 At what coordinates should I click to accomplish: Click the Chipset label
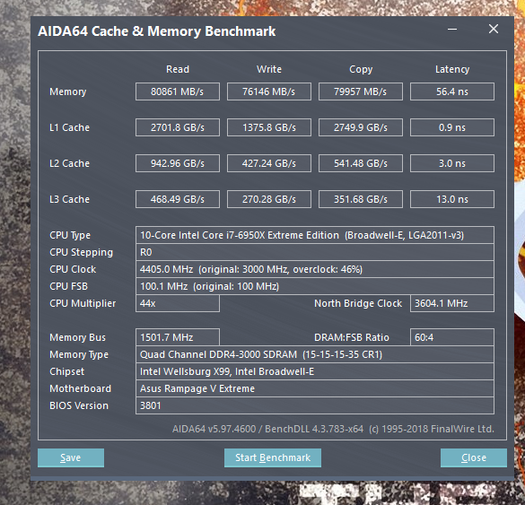point(66,371)
